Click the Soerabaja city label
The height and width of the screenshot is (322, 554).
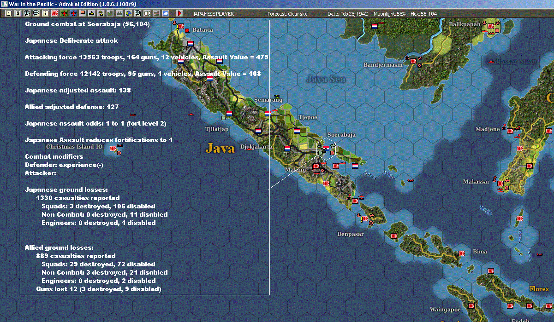pyautogui.click(x=341, y=135)
